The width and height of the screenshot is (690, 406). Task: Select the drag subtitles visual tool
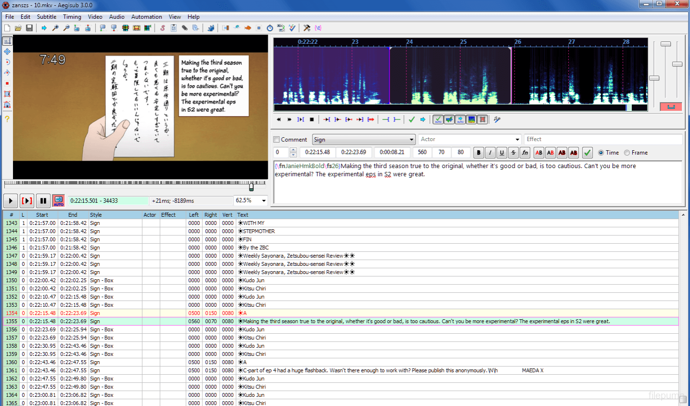pos(7,52)
